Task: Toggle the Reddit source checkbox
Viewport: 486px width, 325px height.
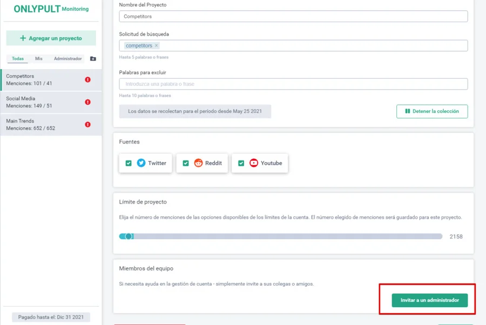Action: coord(186,163)
